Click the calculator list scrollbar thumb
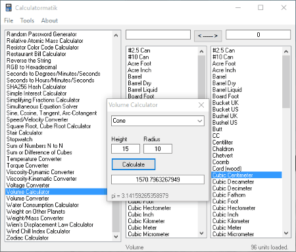 pos(116,216)
